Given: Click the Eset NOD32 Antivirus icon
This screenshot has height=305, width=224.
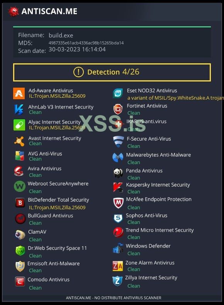Looking at the screenshot, I should point(118,93).
